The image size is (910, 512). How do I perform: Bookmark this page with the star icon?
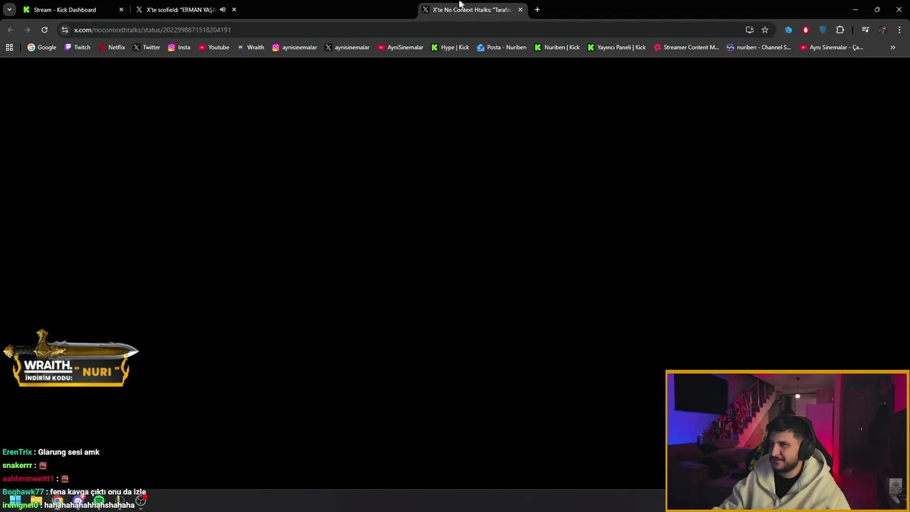tap(765, 30)
